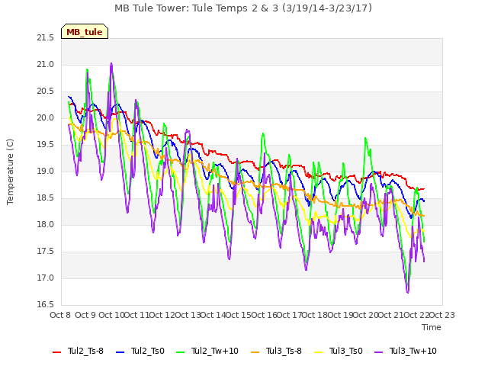
Task: Click the blue Tul2_Ts0 legend swatch
Action: 120,352
